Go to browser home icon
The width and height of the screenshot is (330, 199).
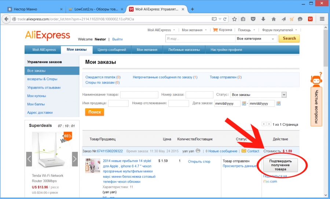tap(274, 19)
